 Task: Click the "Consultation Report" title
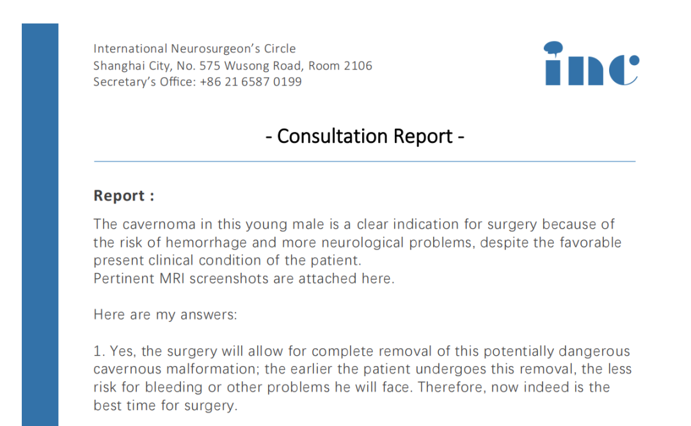(365, 136)
